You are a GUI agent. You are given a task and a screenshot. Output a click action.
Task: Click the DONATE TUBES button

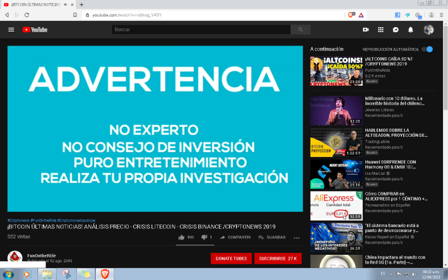pyautogui.click(x=231, y=259)
